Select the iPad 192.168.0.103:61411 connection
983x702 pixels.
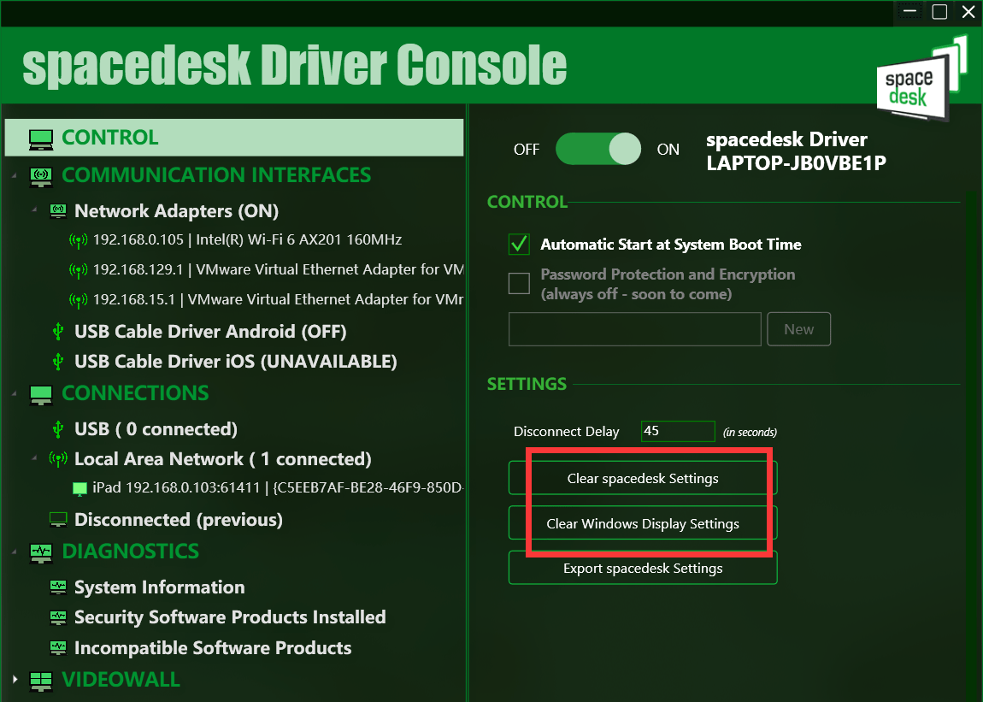coord(278,488)
